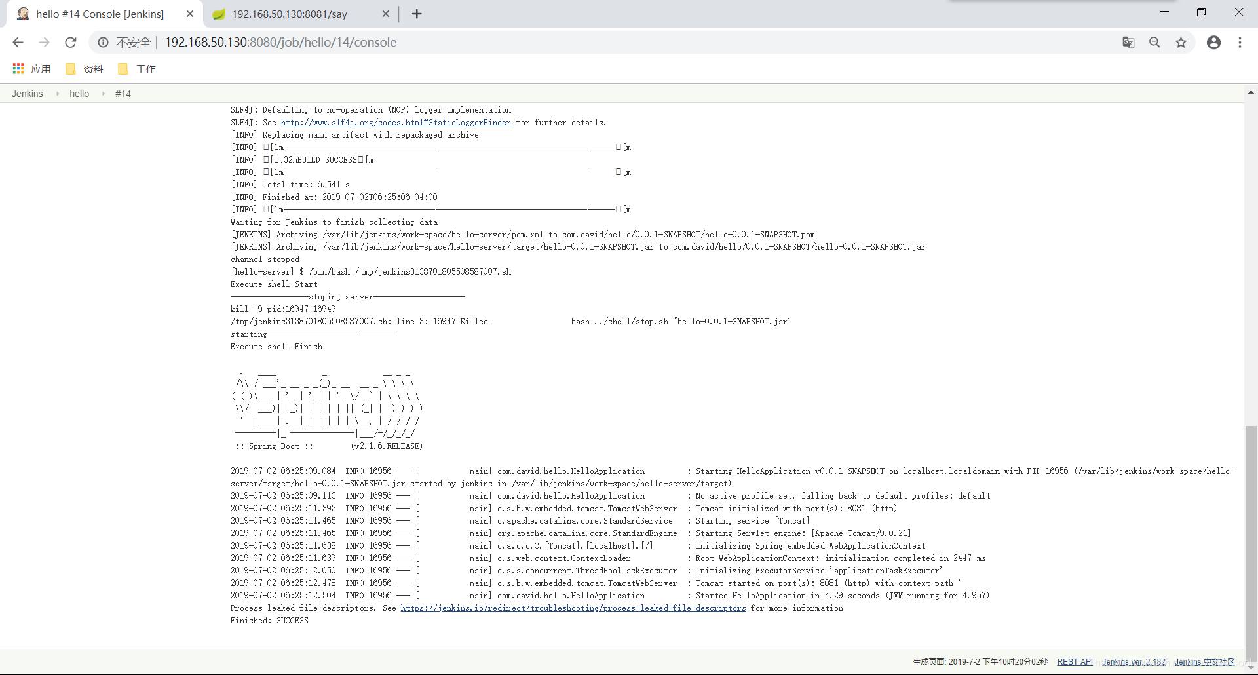Image resolution: width=1258 pixels, height=675 pixels.
Task: Open the slf4j StaticLoggerBinder link
Action: 396,123
